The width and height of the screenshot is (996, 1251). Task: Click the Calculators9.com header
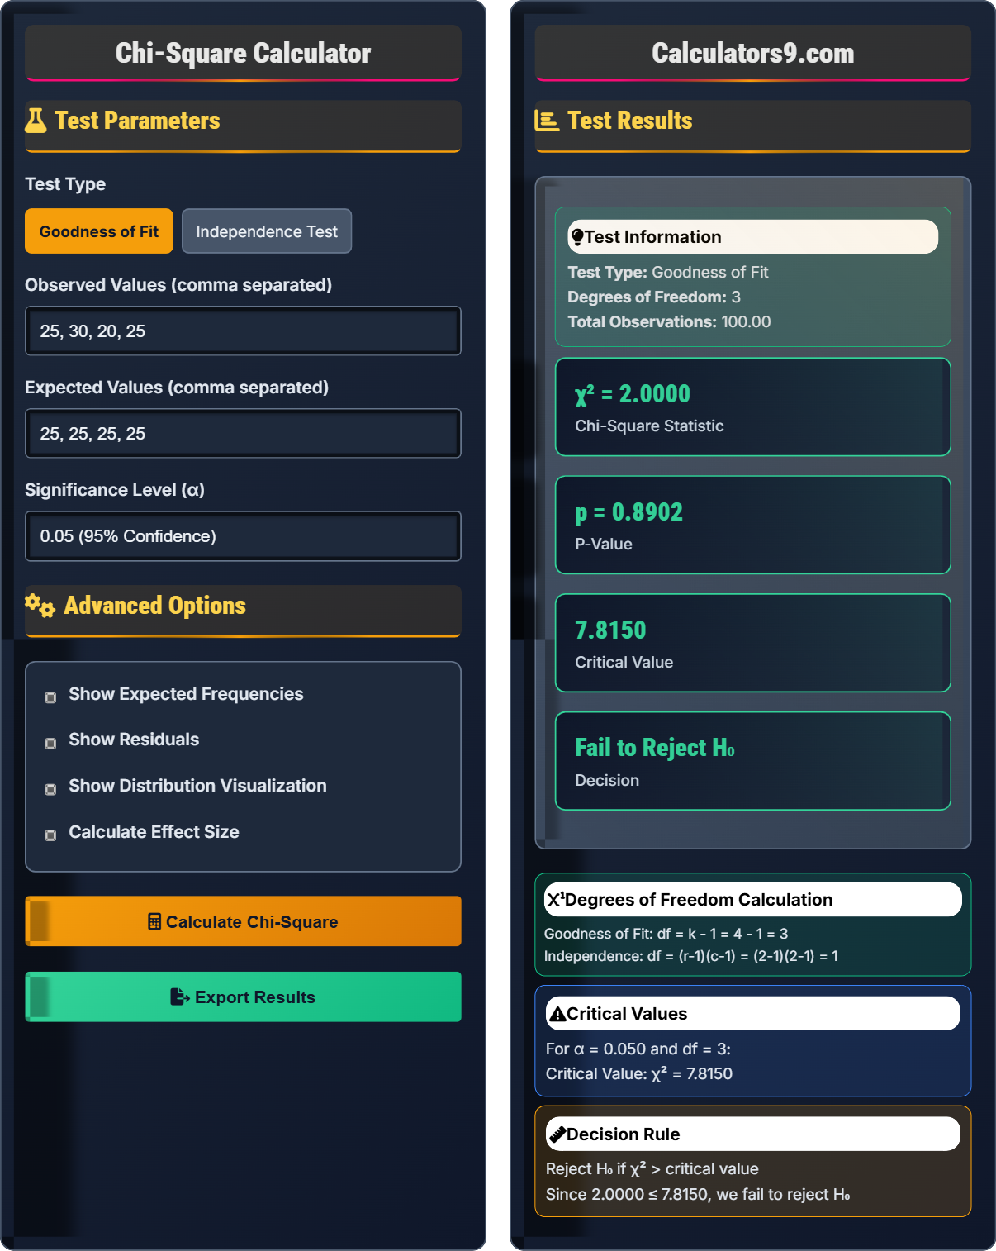click(x=753, y=53)
